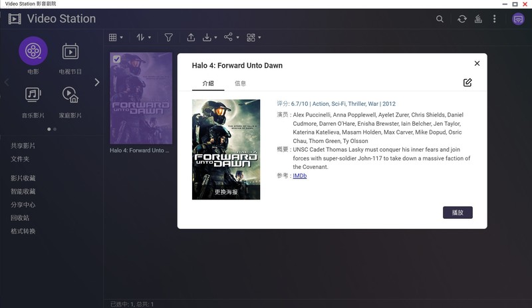Open the share options dropdown
This screenshot has width=532, height=308.
[231, 38]
